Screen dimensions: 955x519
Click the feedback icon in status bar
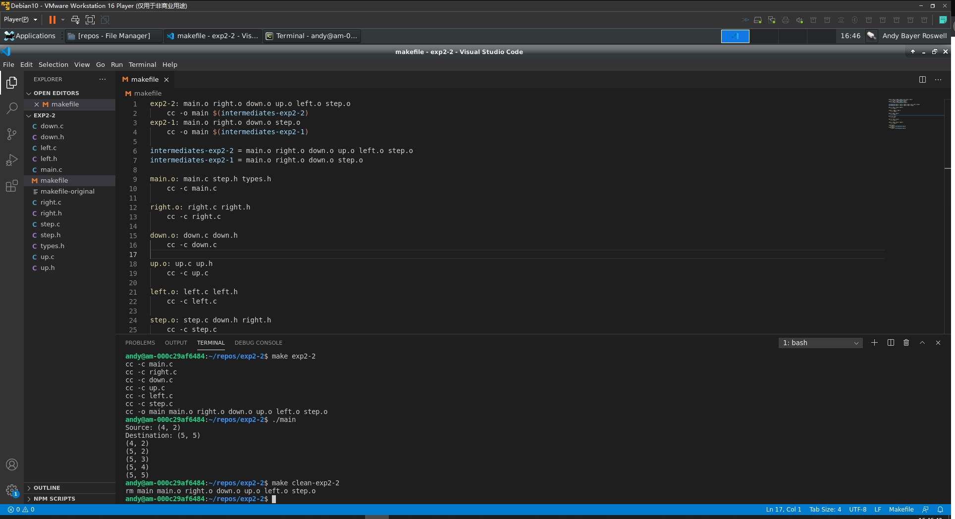coord(925,510)
